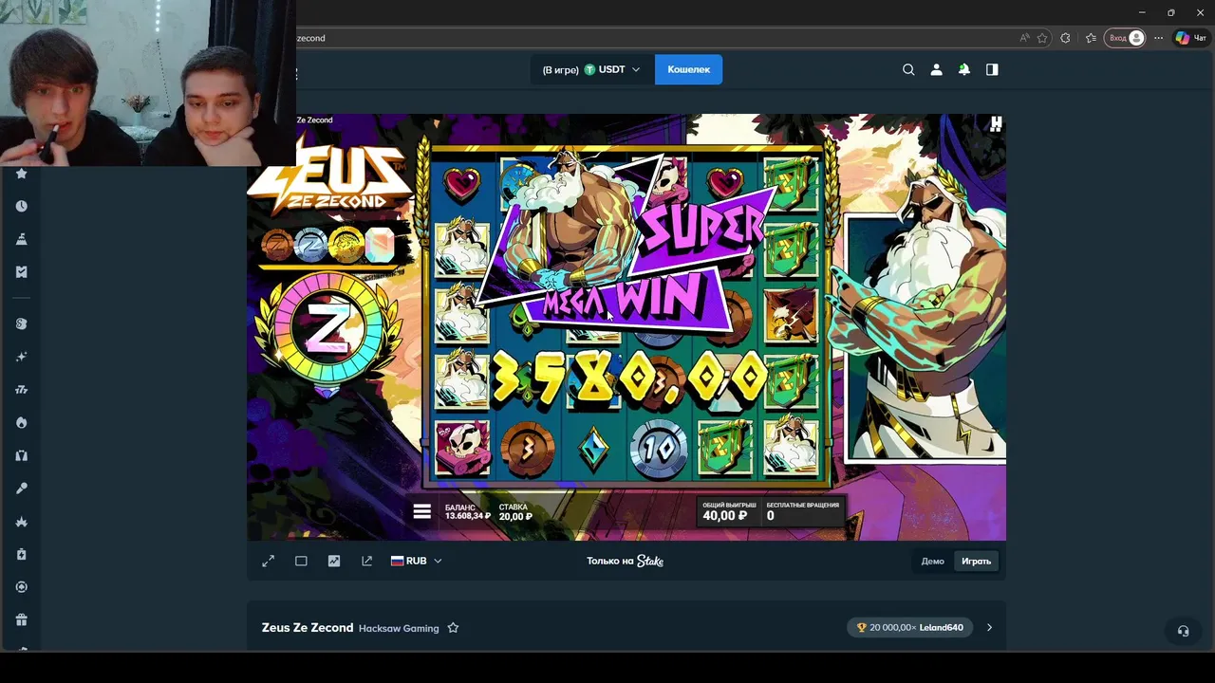The image size is (1215, 683).
Task: Open the notifications bell
Action: (963, 69)
